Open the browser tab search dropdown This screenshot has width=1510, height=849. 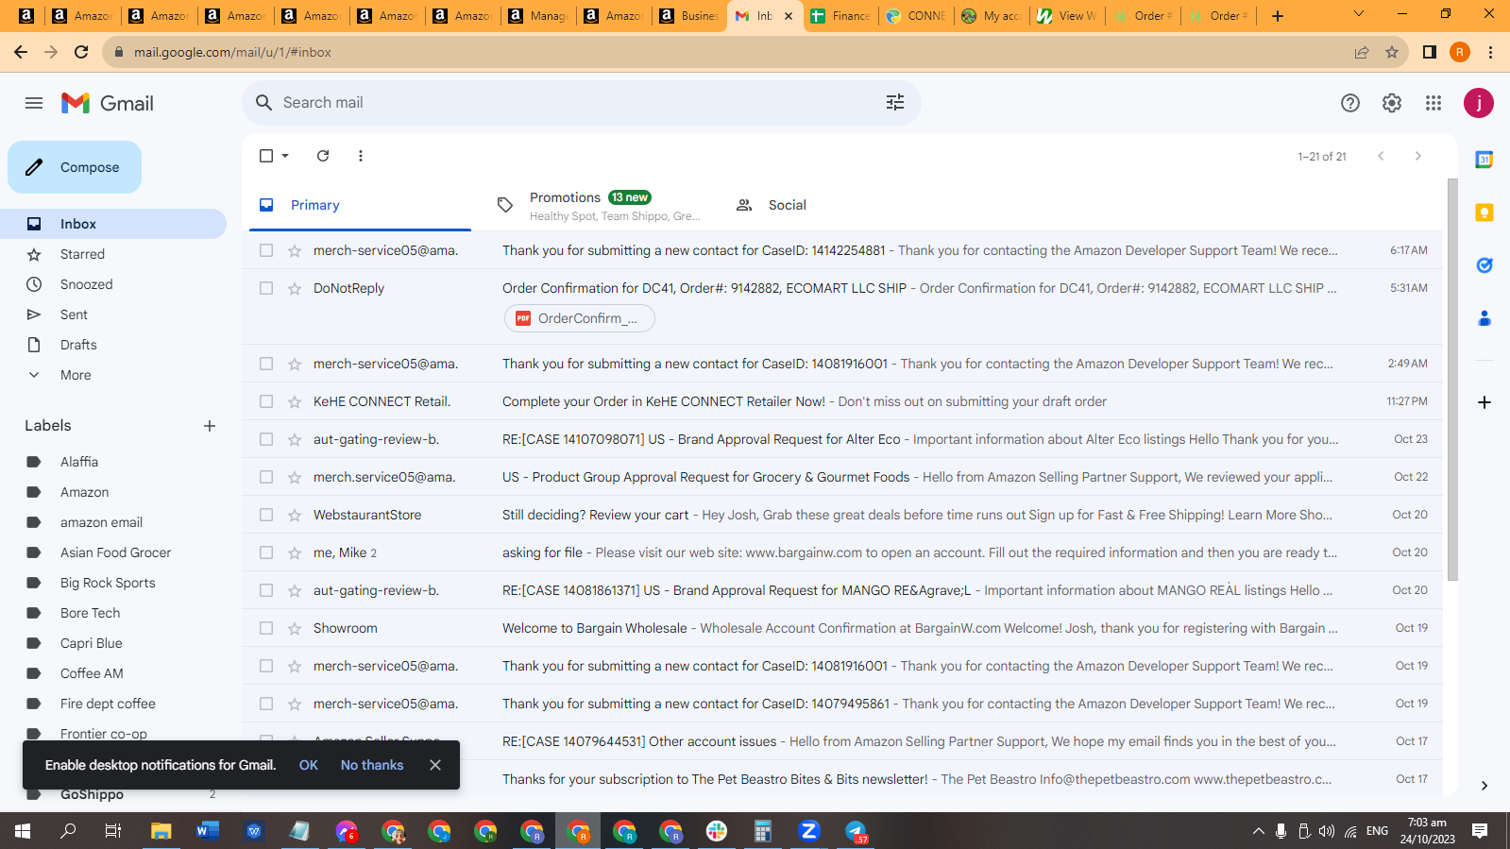(x=1359, y=15)
